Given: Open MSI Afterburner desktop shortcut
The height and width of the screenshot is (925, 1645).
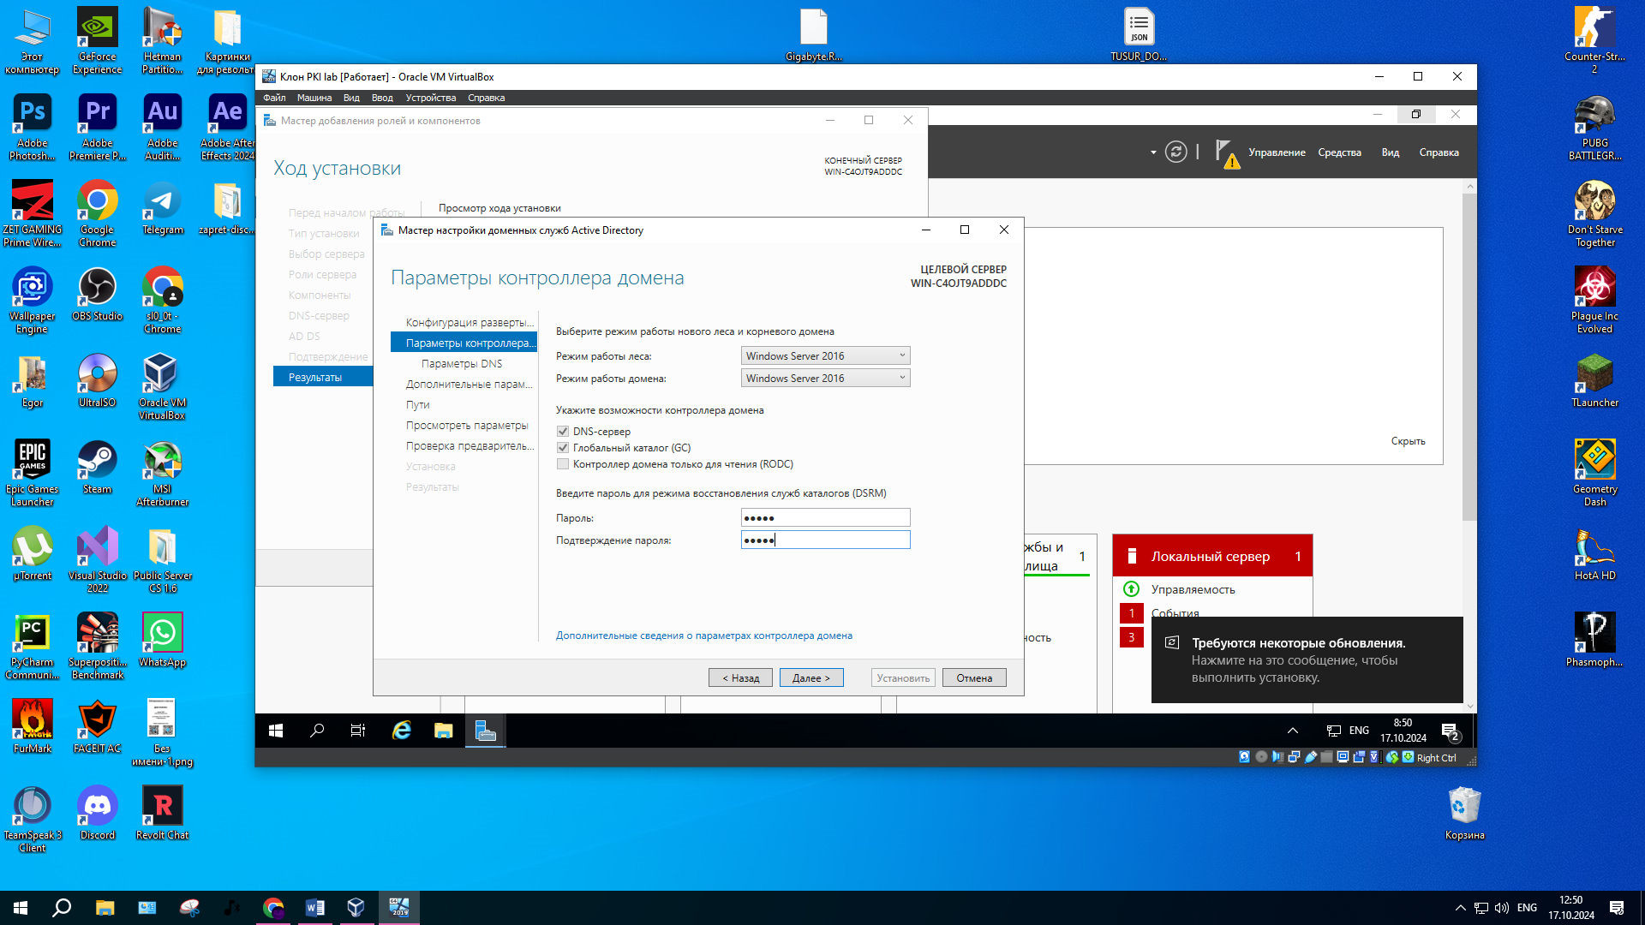Looking at the screenshot, I should [162, 474].
